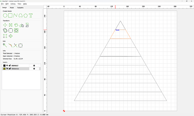Switch to the Model tab
Viewport: 194px width, 116px height.
[12, 8]
